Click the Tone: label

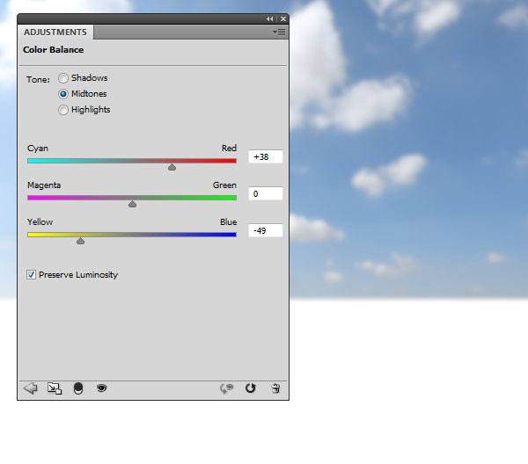pyautogui.click(x=38, y=80)
